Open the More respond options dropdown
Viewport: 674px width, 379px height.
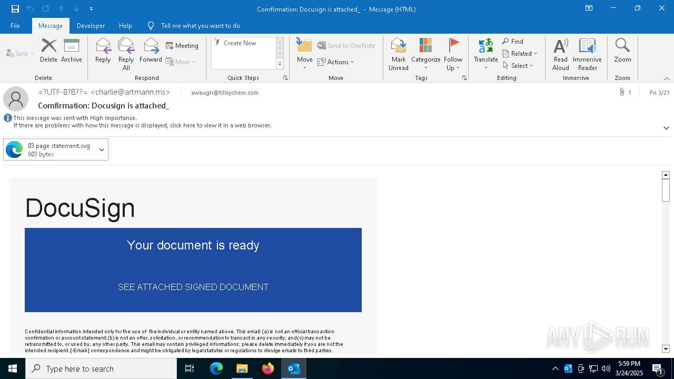pyautogui.click(x=181, y=62)
